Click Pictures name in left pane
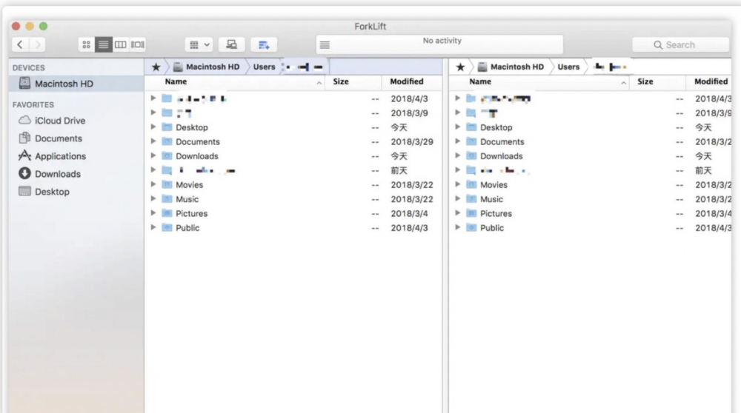The height and width of the screenshot is (413, 741). pyautogui.click(x=191, y=213)
